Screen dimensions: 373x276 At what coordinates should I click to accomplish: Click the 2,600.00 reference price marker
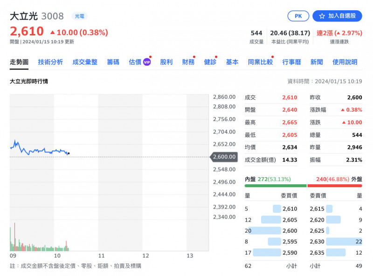click(224, 157)
